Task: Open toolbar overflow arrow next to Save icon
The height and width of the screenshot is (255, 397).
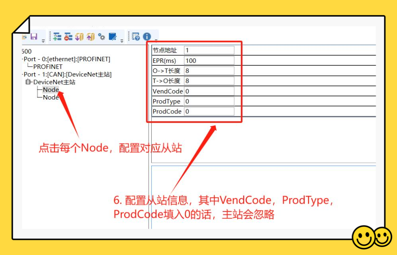Action: point(43,41)
